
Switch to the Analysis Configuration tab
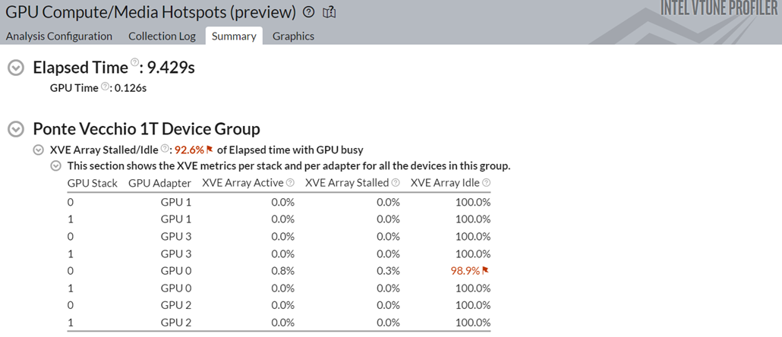(59, 36)
